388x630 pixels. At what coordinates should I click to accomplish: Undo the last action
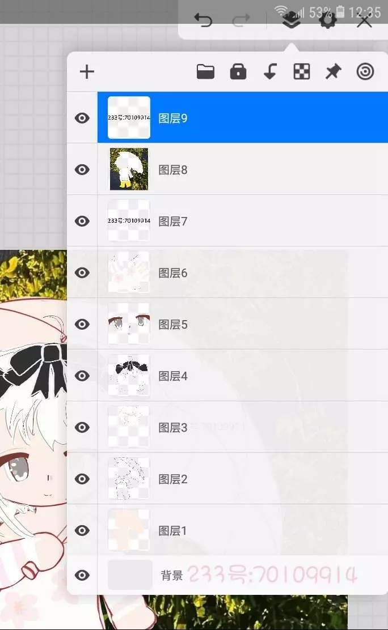click(x=203, y=20)
